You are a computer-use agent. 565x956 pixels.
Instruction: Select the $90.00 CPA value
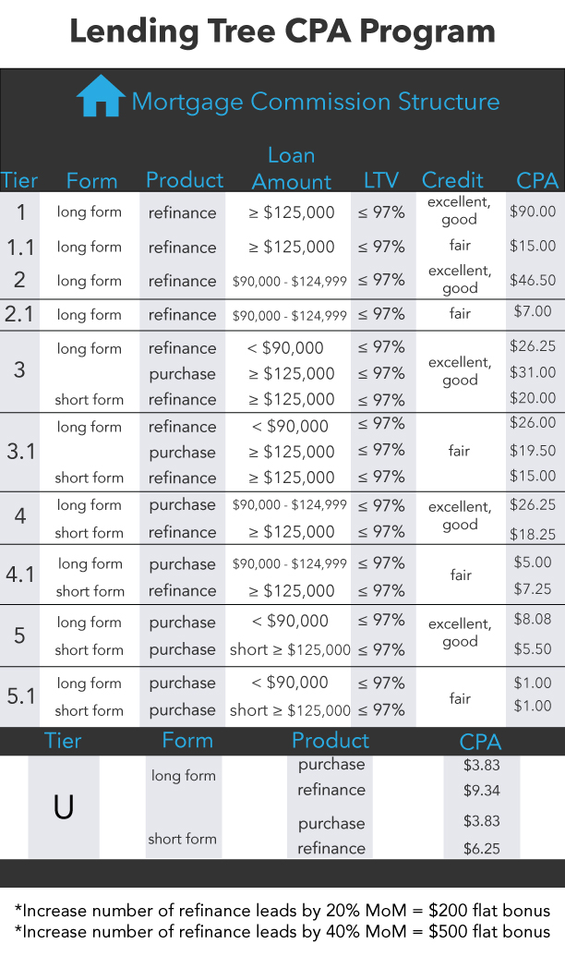533,212
